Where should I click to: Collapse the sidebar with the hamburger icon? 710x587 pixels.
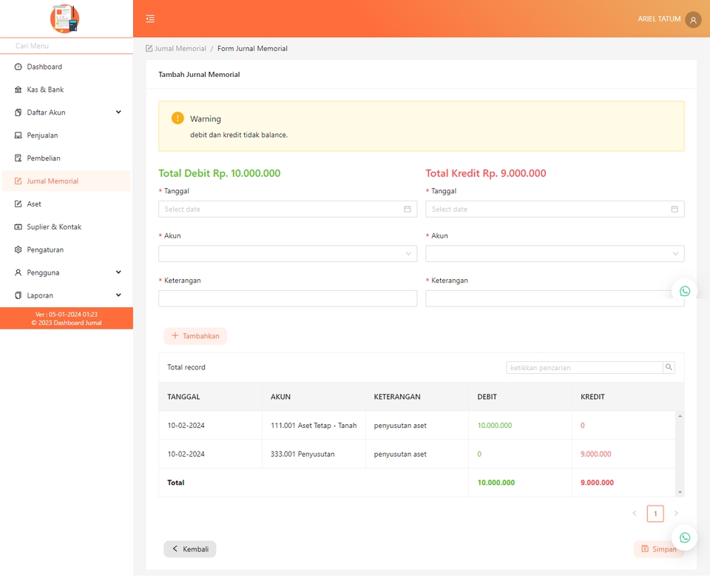(x=150, y=19)
